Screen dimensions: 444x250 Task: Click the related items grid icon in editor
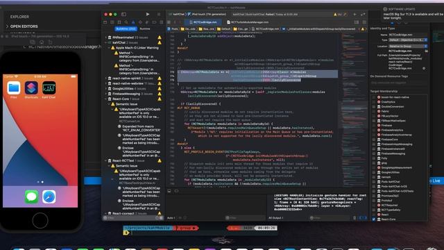pyautogui.click(x=169, y=22)
